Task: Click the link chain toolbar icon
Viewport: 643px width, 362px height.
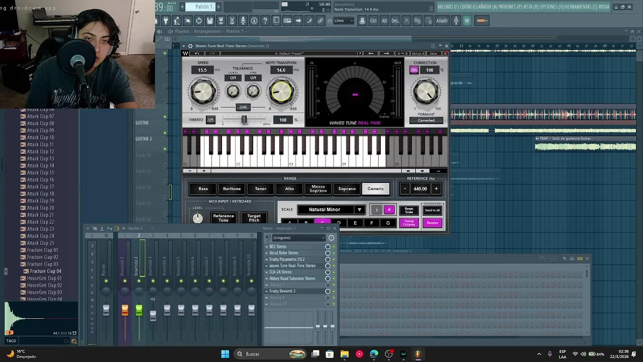Action: (320, 21)
